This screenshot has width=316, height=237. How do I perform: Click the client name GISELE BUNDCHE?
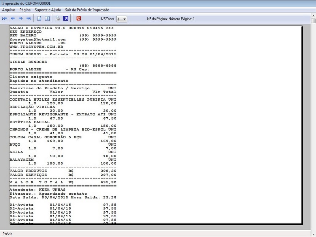click(28, 62)
